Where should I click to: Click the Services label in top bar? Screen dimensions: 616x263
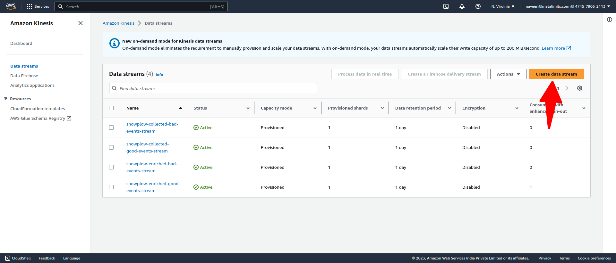coord(42,6)
